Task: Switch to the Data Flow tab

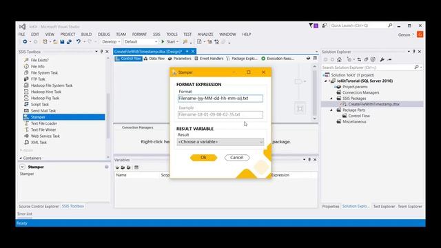Action: coord(154,59)
